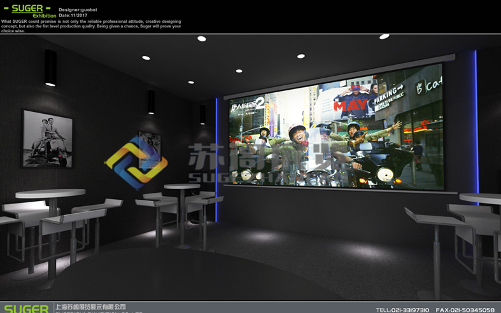Click the colorful watermark logo in the center
This screenshot has height=313, width=501.
(x=136, y=162)
